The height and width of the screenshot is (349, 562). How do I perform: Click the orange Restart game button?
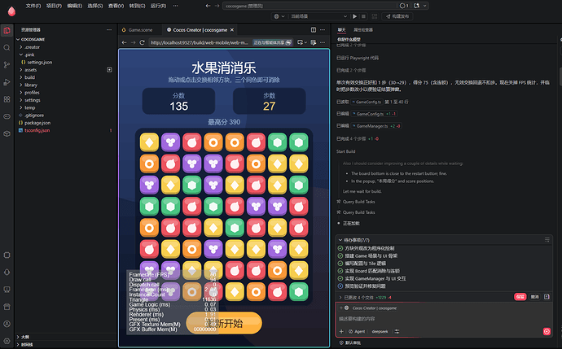(x=224, y=323)
